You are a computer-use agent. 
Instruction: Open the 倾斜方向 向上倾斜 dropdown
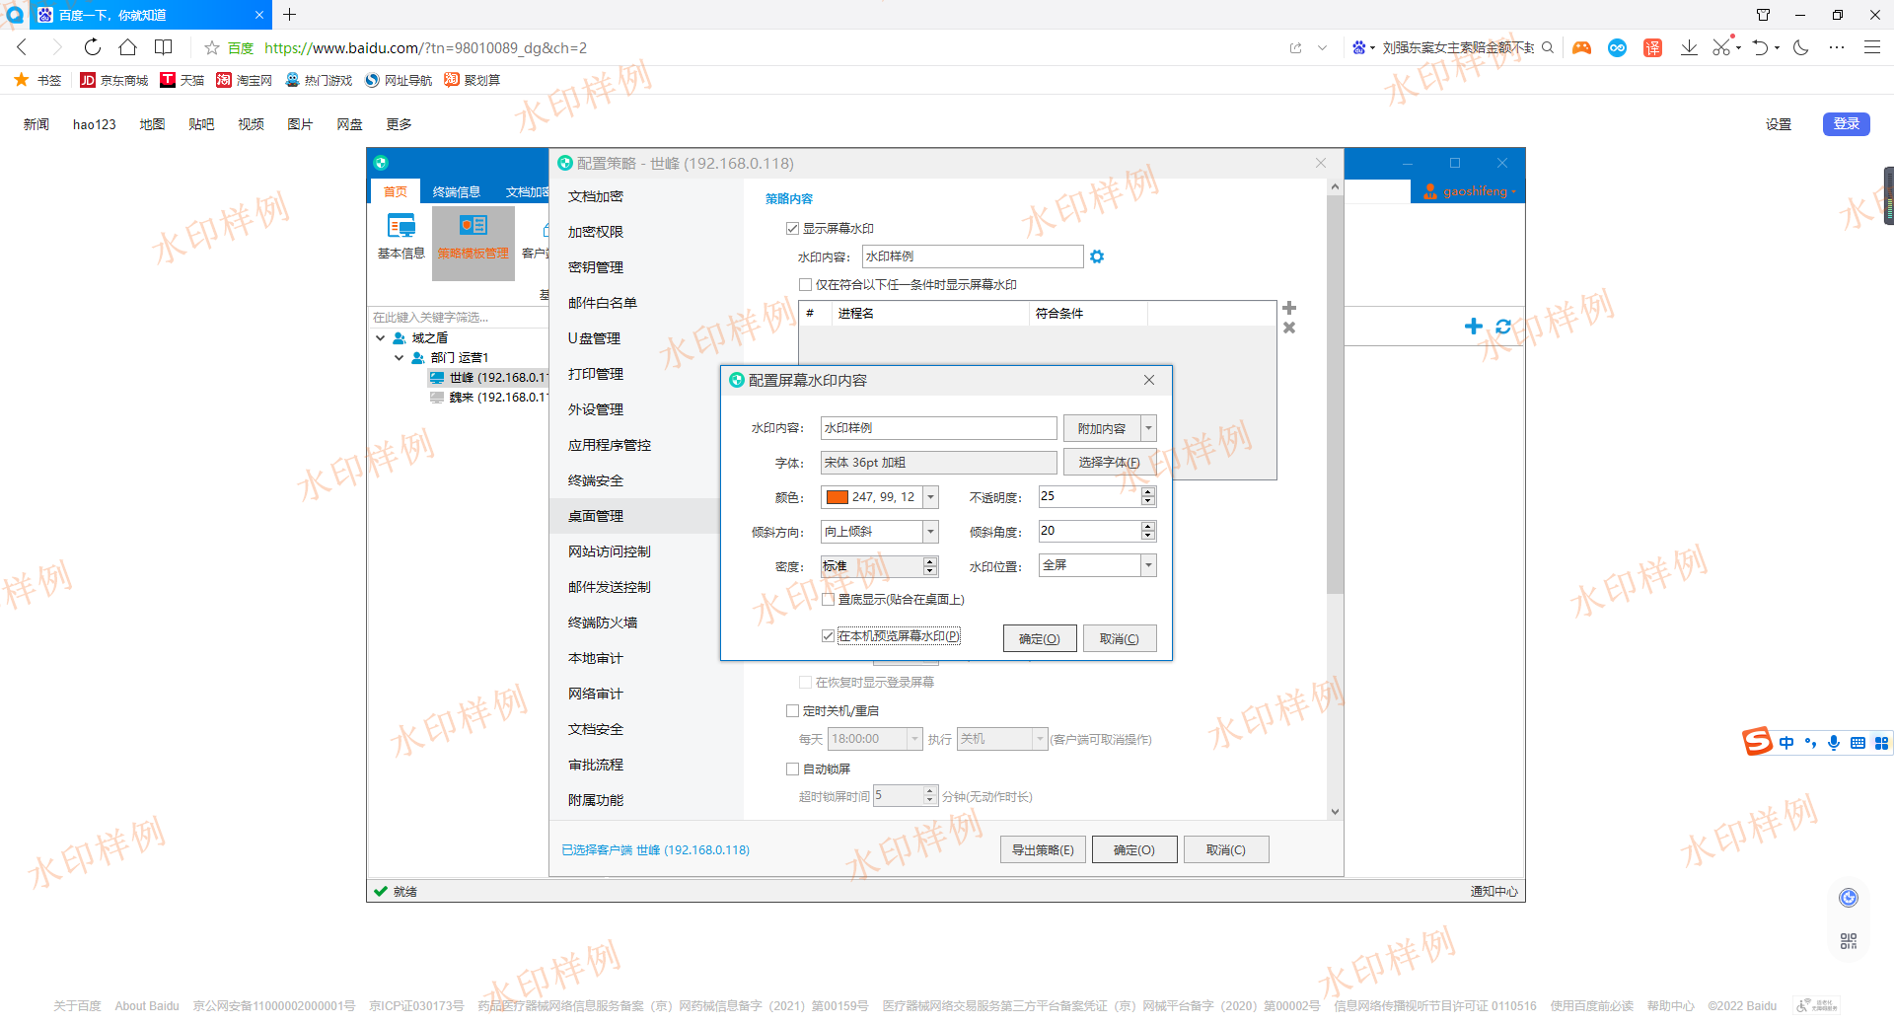point(930,532)
